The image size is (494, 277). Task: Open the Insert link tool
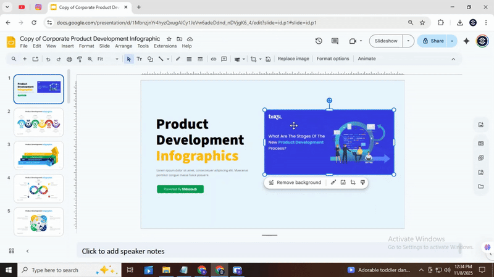pyautogui.click(x=214, y=59)
